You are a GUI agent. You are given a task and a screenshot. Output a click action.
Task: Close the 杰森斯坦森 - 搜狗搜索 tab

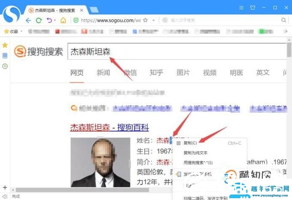[81, 10]
